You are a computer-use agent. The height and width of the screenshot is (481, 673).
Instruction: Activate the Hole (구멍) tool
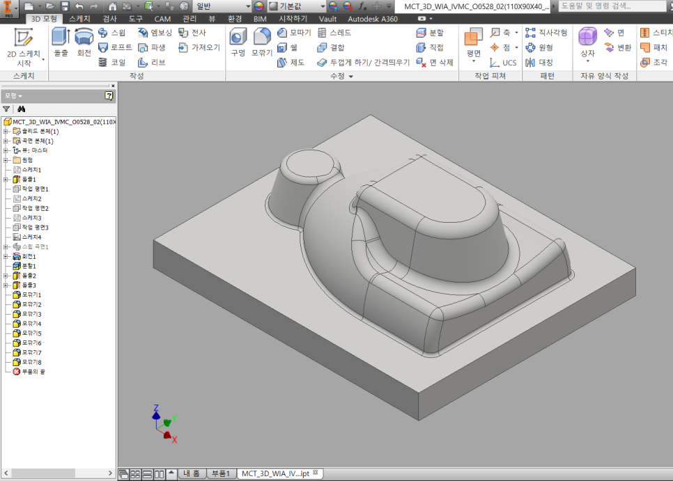238,42
